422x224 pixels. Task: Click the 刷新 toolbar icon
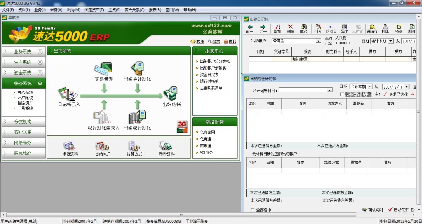click(412, 29)
